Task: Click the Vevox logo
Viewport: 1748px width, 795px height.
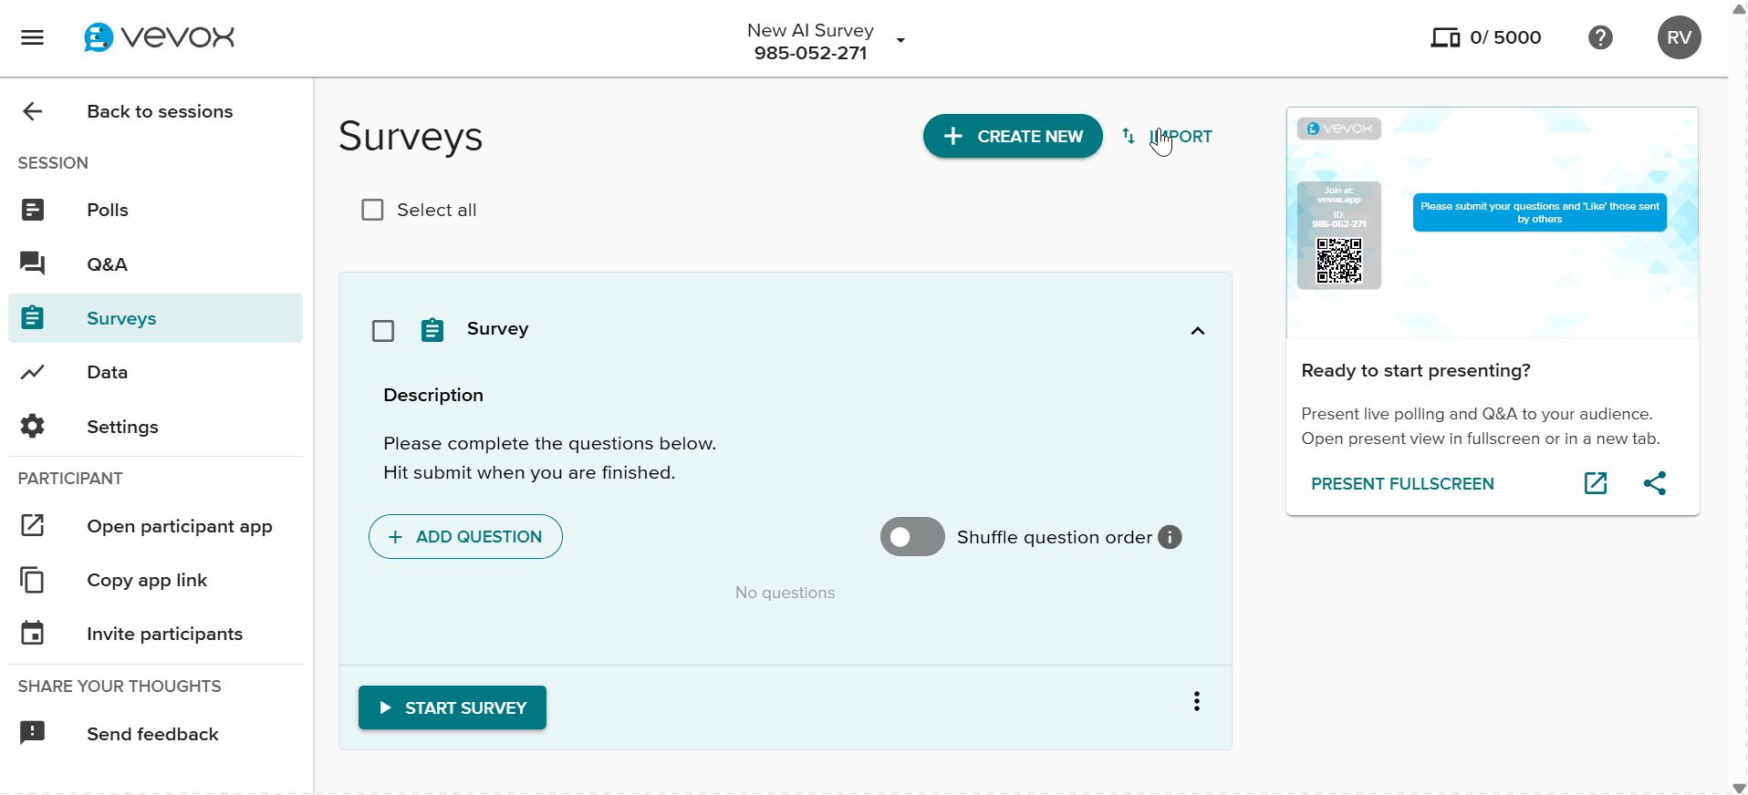Action: tap(159, 37)
